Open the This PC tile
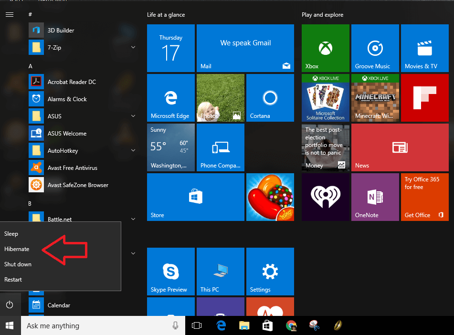The image size is (454, 335). click(221, 272)
